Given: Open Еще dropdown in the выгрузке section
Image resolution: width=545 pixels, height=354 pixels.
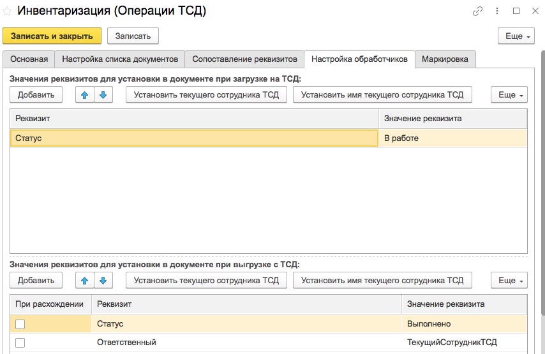Looking at the screenshot, I should click(x=509, y=281).
